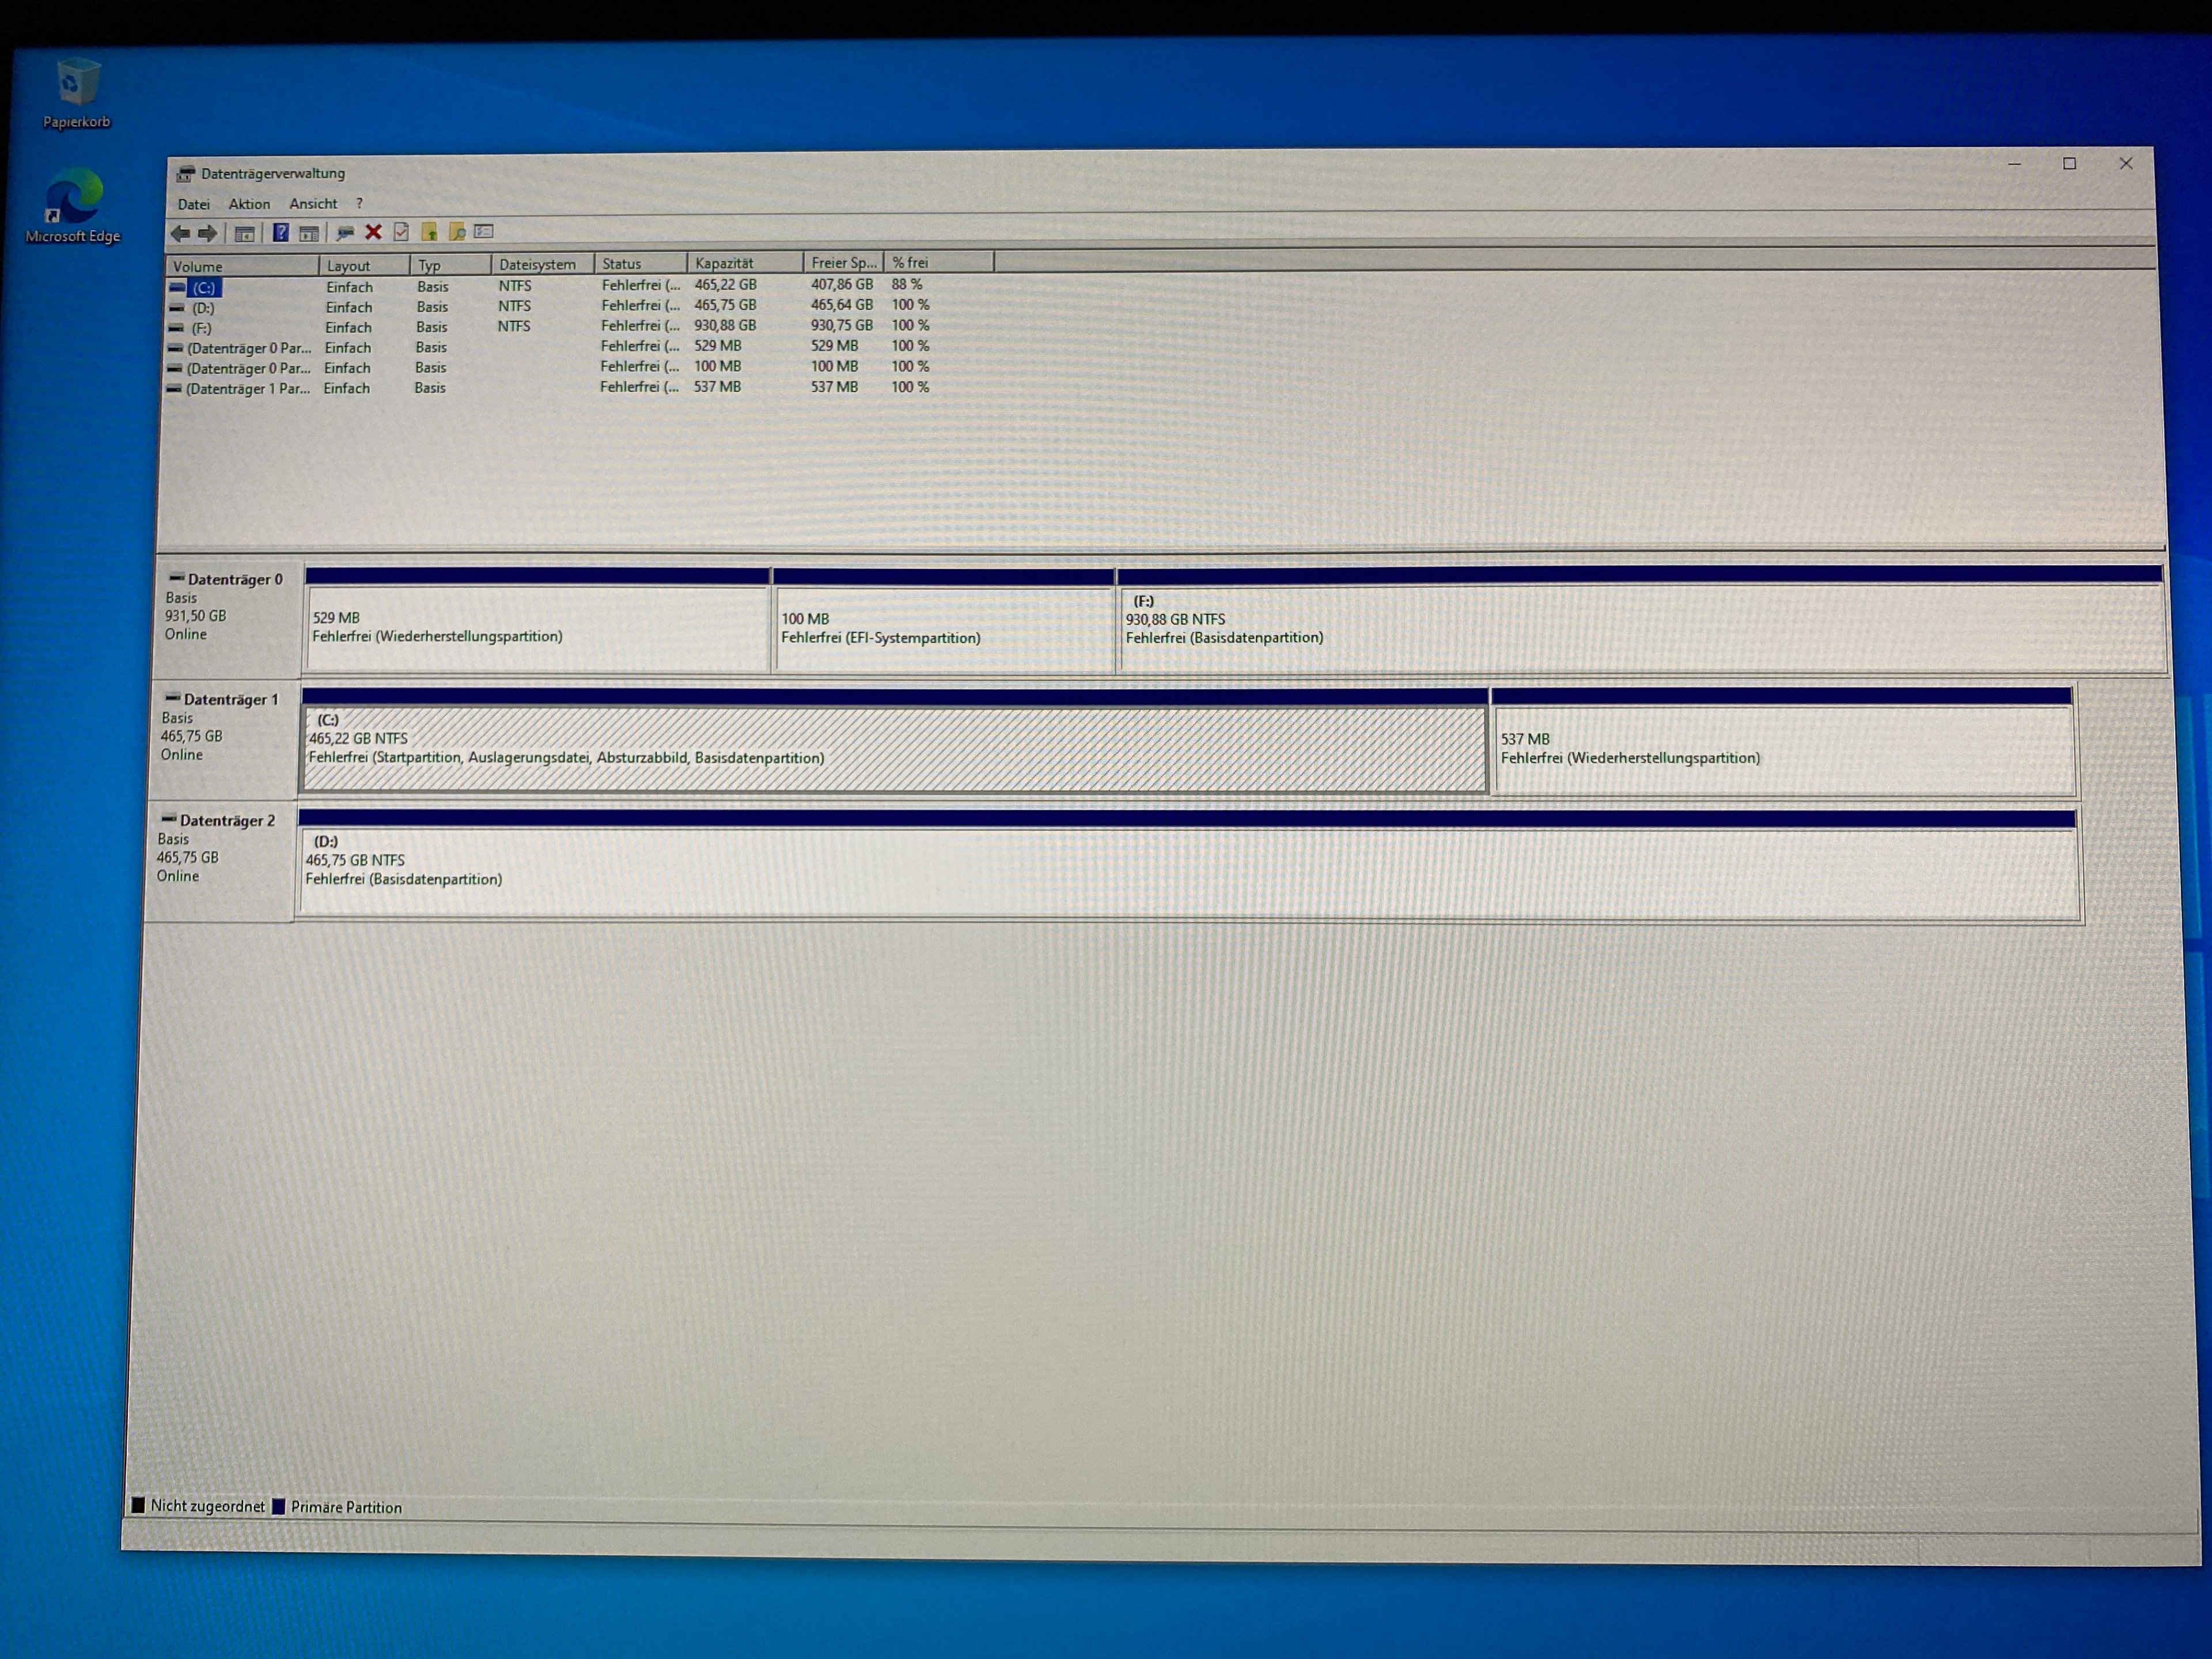
Task: Click the red X delete icon
Action: [373, 232]
